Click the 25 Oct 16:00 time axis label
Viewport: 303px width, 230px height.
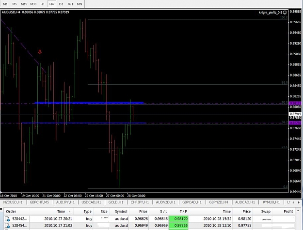pyautogui.click(x=94, y=196)
